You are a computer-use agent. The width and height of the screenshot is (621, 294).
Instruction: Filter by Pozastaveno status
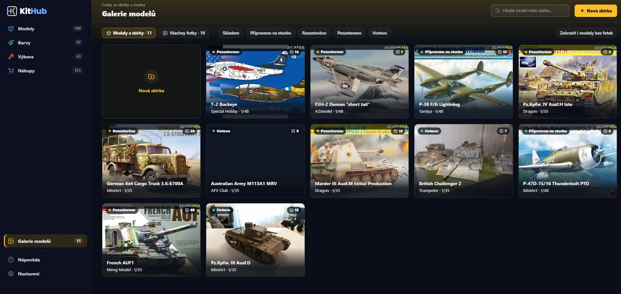point(349,33)
